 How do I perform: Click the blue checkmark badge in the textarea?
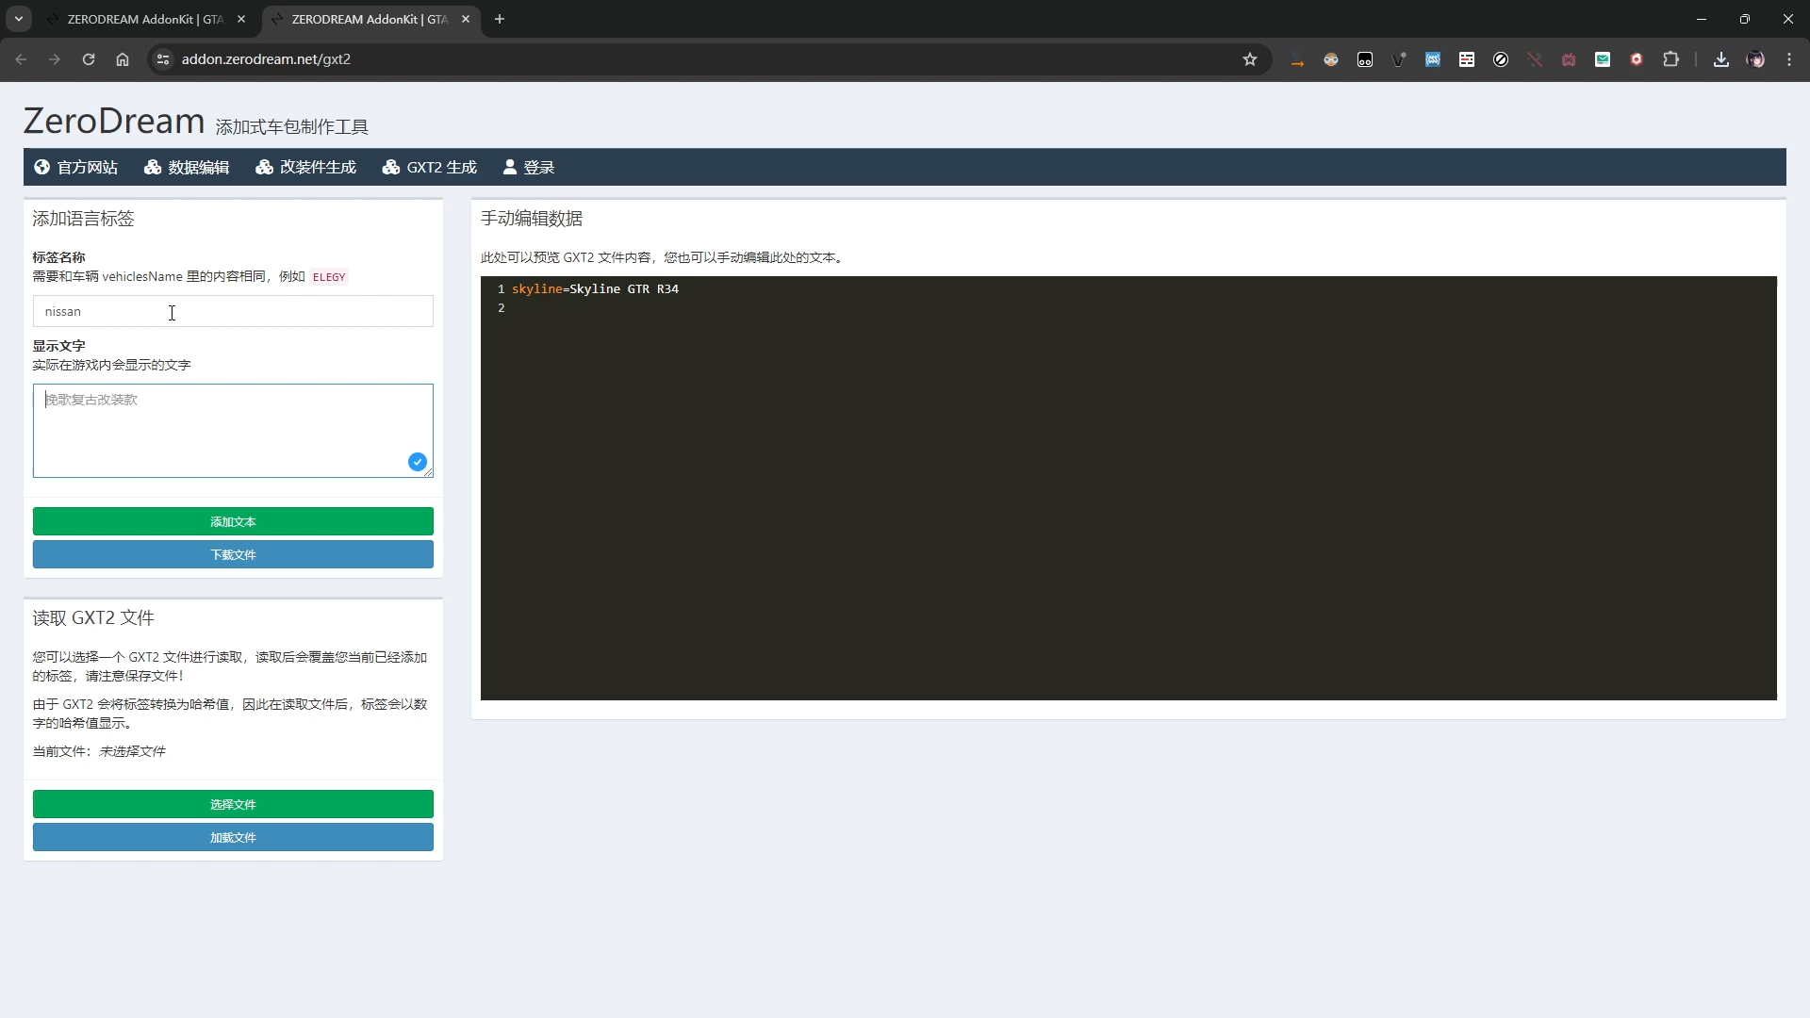[x=418, y=462]
